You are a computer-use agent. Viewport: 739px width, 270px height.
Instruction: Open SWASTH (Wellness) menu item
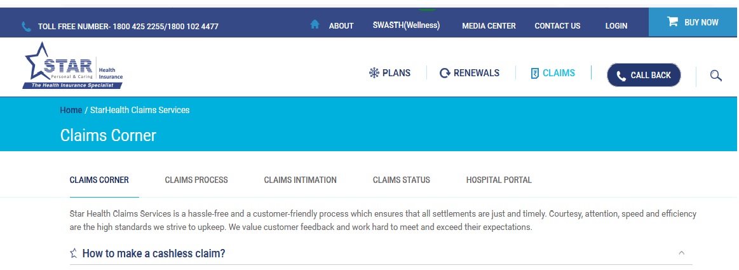coord(406,25)
